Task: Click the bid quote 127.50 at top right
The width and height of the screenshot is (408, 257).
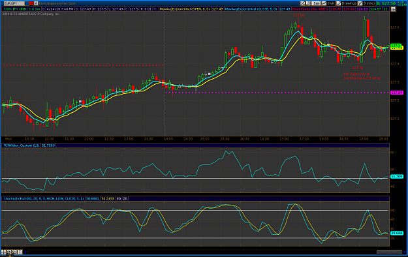Action: click(x=386, y=4)
